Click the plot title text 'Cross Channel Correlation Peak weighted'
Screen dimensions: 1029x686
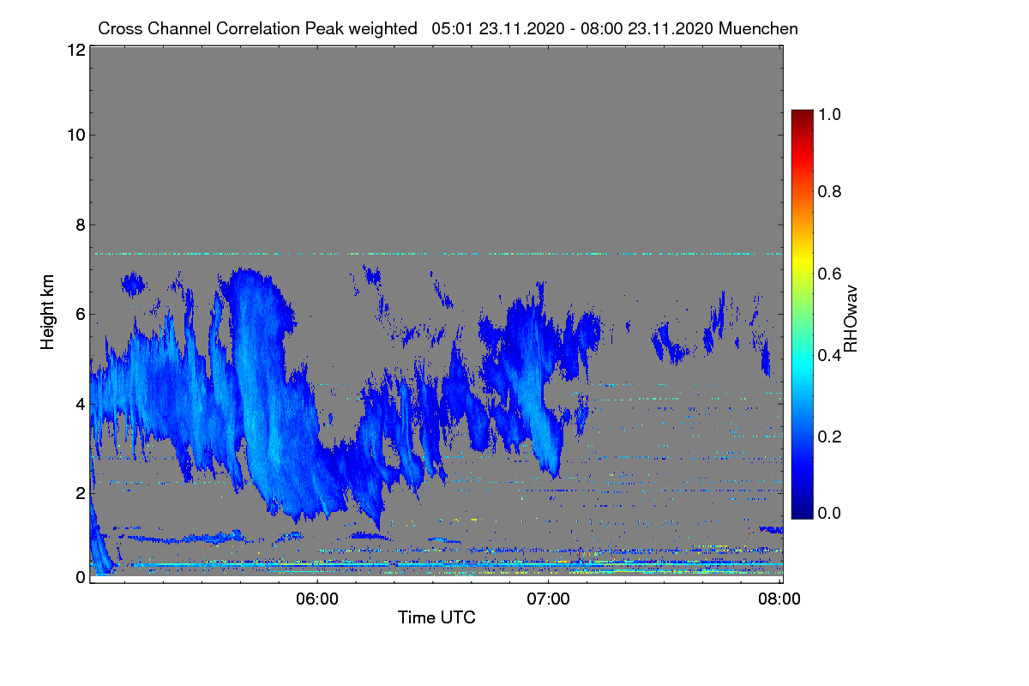point(257,28)
